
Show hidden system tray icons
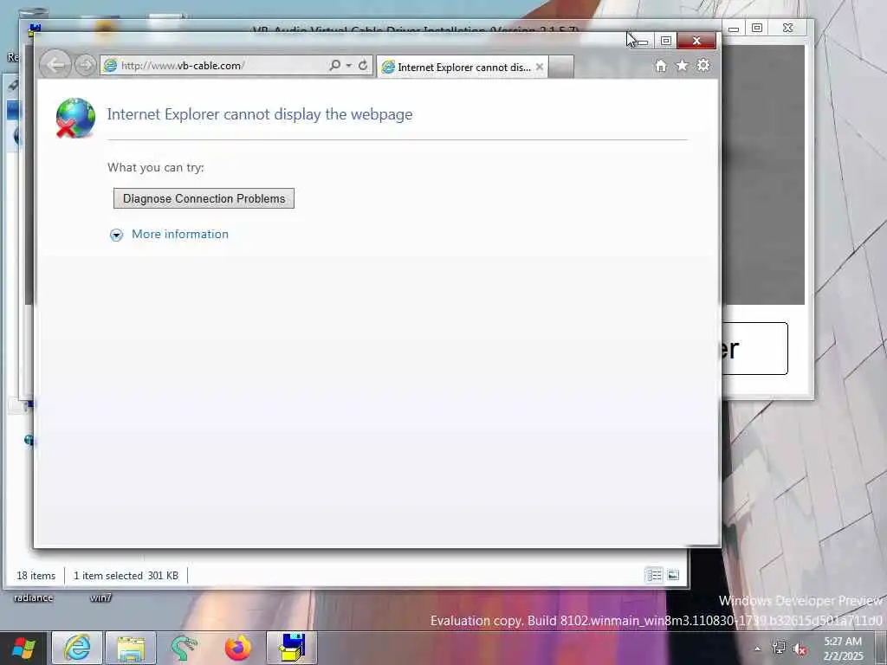(x=757, y=649)
